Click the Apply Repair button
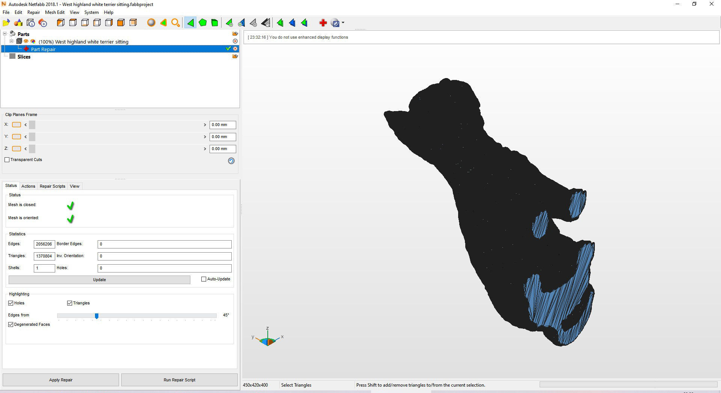The height and width of the screenshot is (393, 721). [61, 380]
